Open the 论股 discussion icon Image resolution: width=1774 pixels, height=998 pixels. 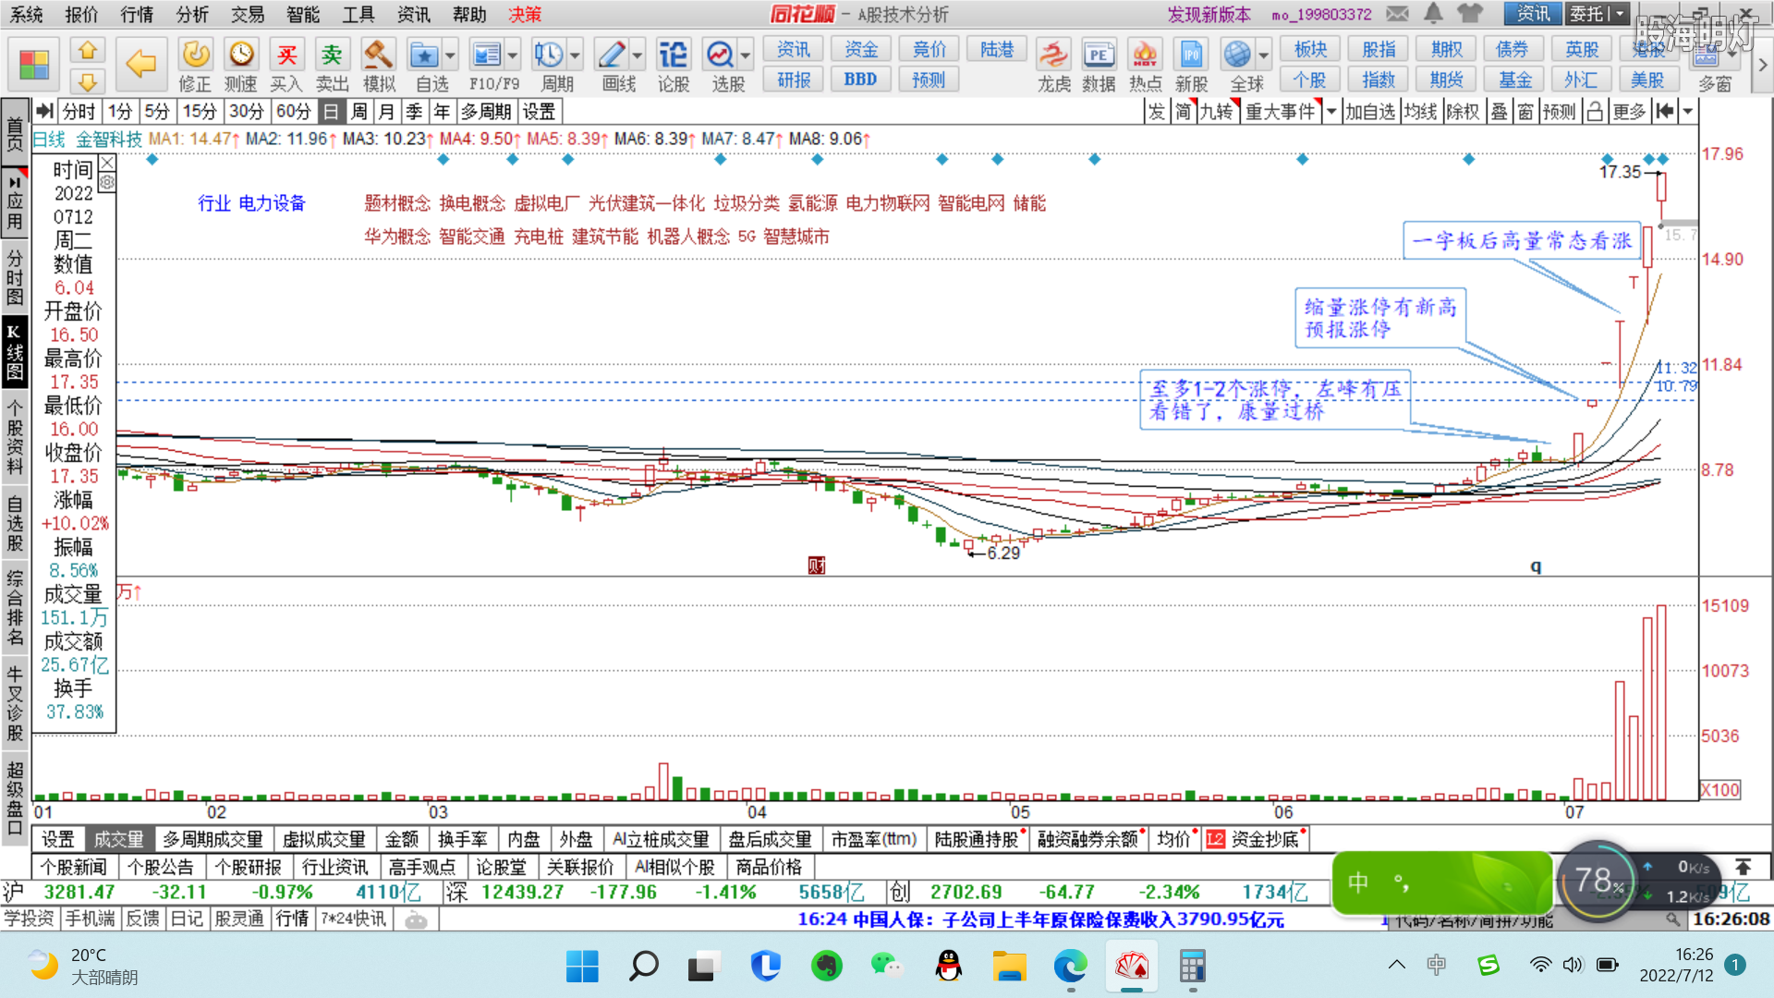pos(673,55)
